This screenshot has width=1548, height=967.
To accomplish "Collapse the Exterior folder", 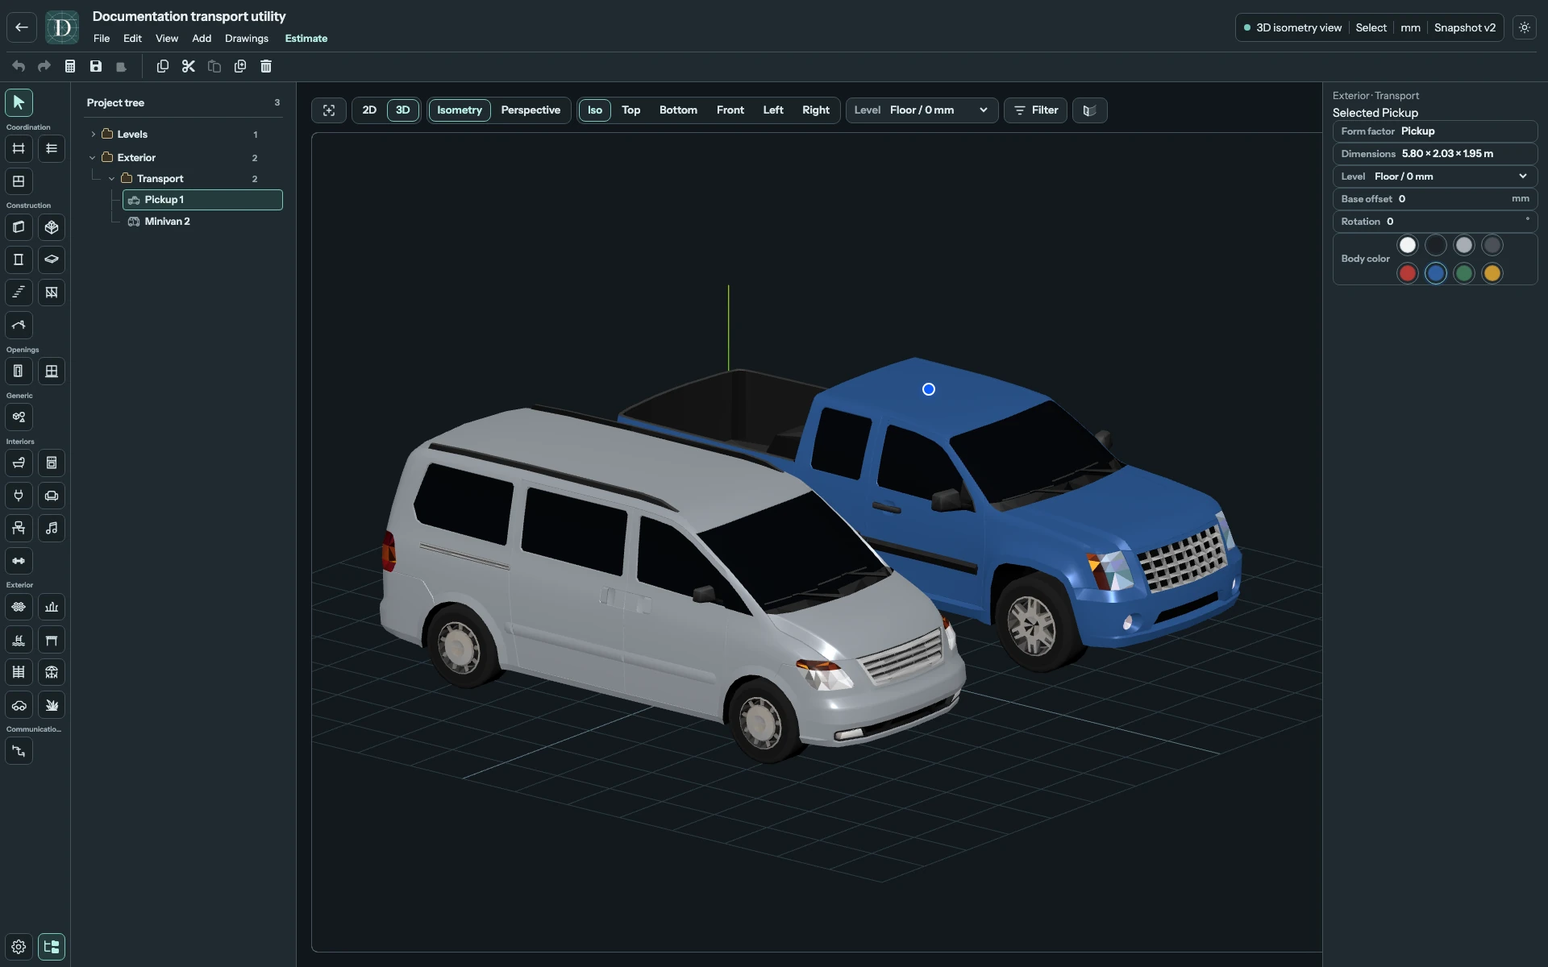I will (x=93, y=158).
